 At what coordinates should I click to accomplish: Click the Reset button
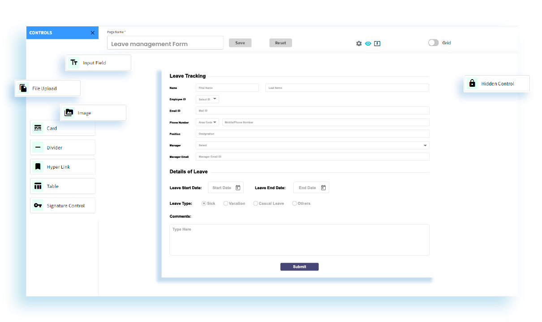click(280, 42)
